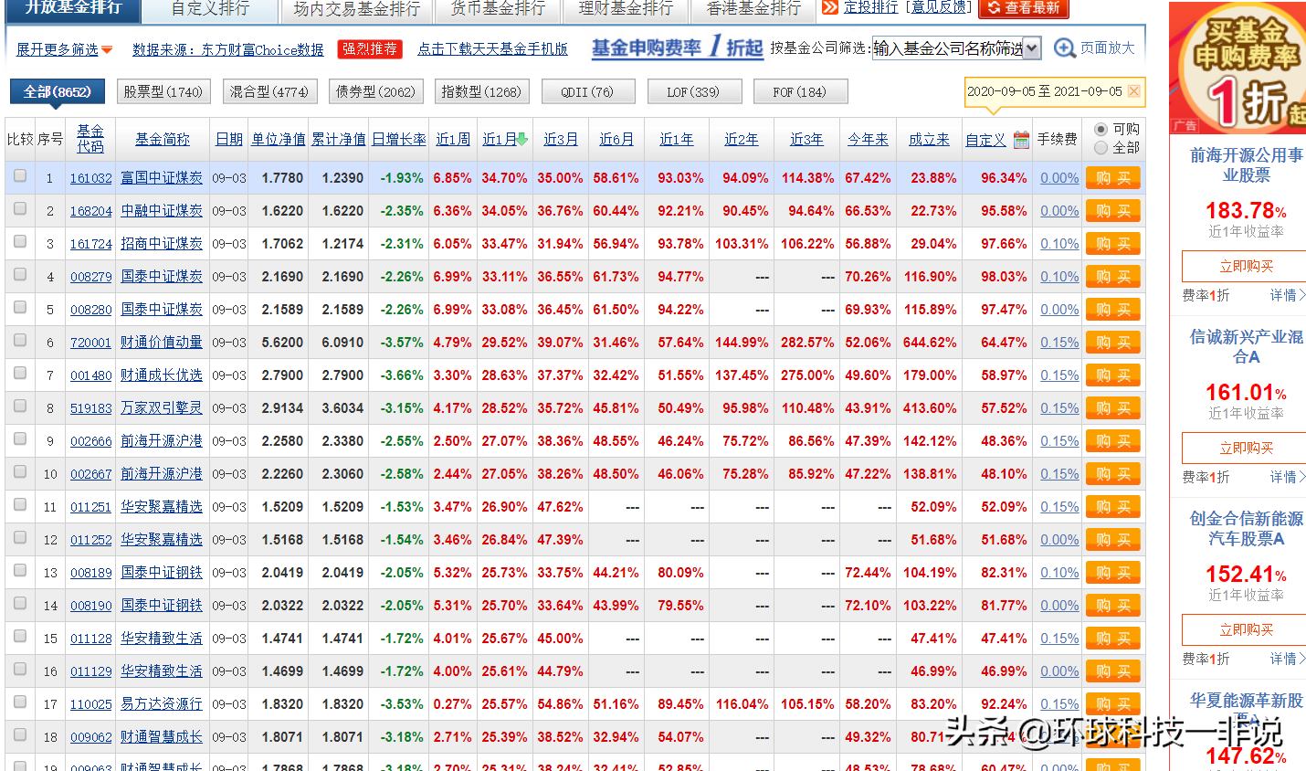1306x771 pixels.
Task: Sort by 近3月 column header
Action: click(561, 139)
